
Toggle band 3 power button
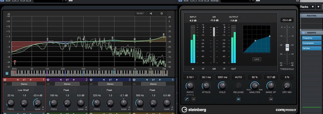point(91,80)
